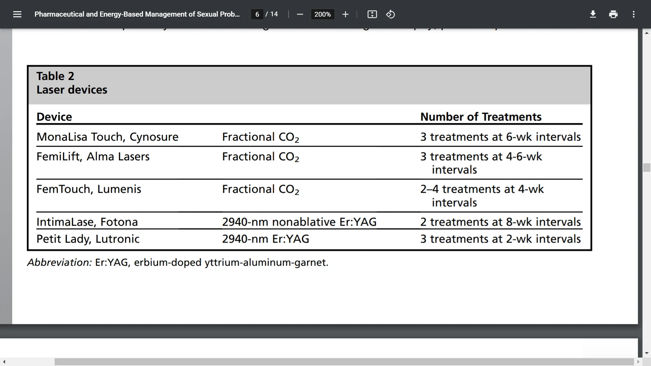Screen dimensions: 651x366
Task: Click '2940-nm Er:YAG' in Petit Lady row
Action: pyautogui.click(x=266, y=239)
